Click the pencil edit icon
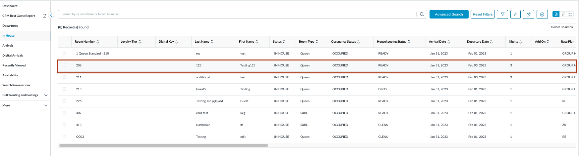 pyautogui.click(x=515, y=14)
